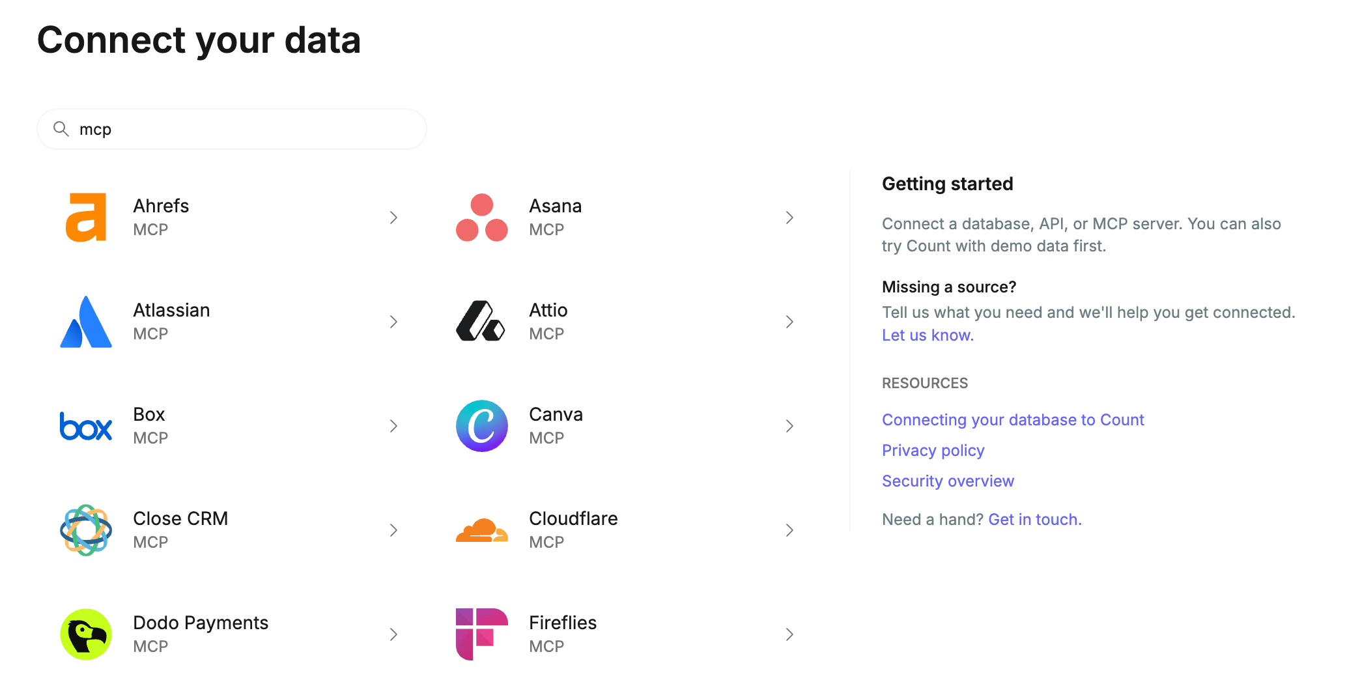The height and width of the screenshot is (693, 1347).
Task: Click the MCP label under Dodo Payments
Action: [150, 646]
